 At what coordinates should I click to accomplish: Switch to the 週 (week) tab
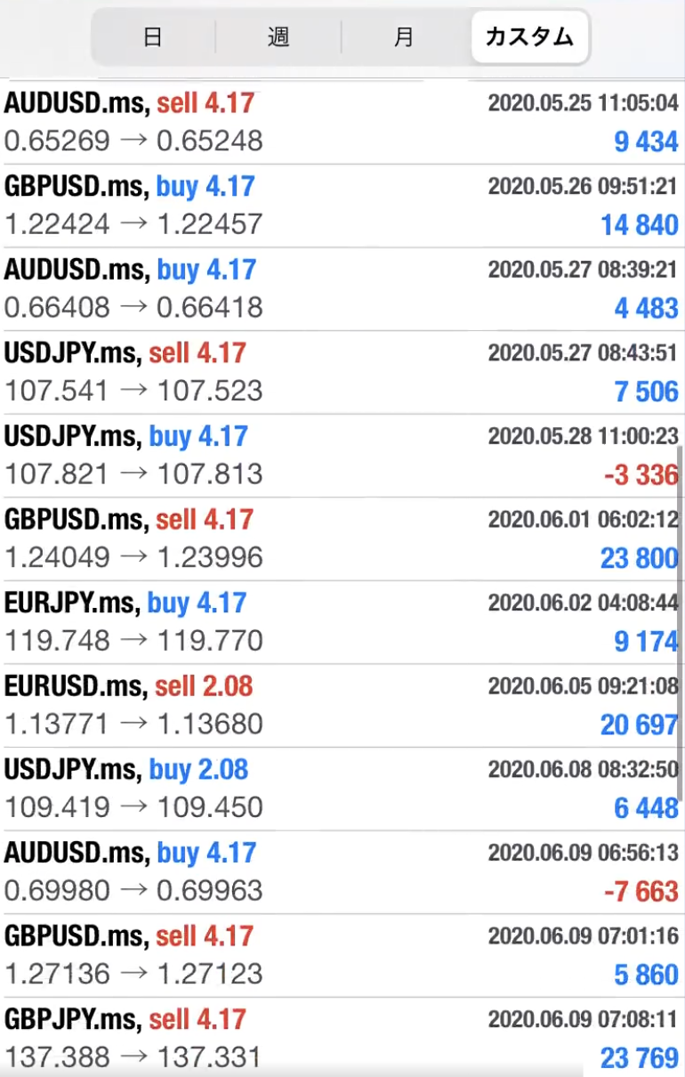pyautogui.click(x=278, y=37)
